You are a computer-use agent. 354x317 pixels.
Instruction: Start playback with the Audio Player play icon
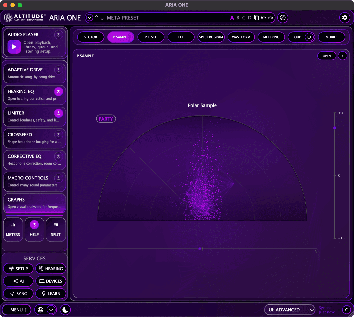pyautogui.click(x=14, y=47)
